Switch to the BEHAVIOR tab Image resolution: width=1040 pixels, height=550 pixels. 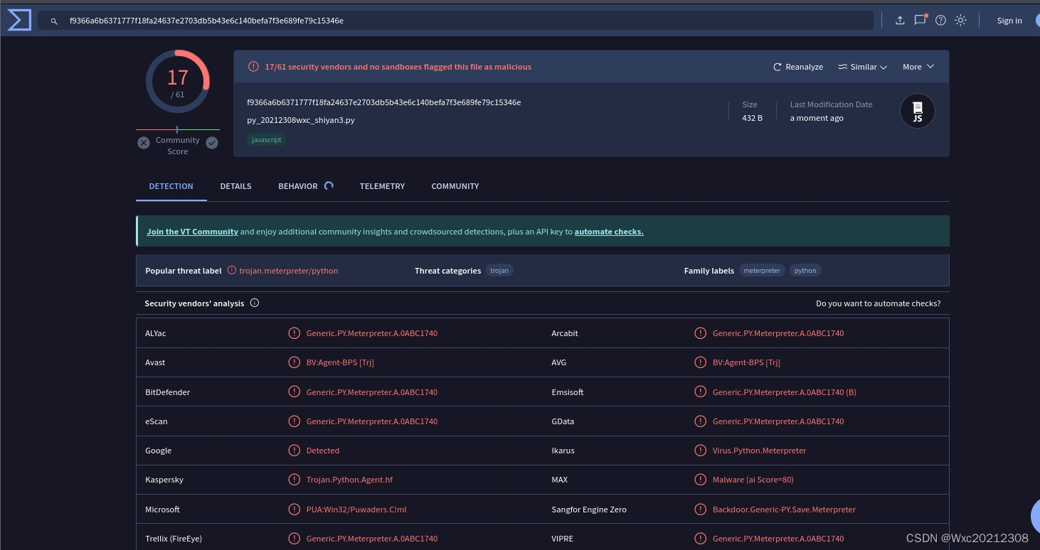(x=298, y=186)
